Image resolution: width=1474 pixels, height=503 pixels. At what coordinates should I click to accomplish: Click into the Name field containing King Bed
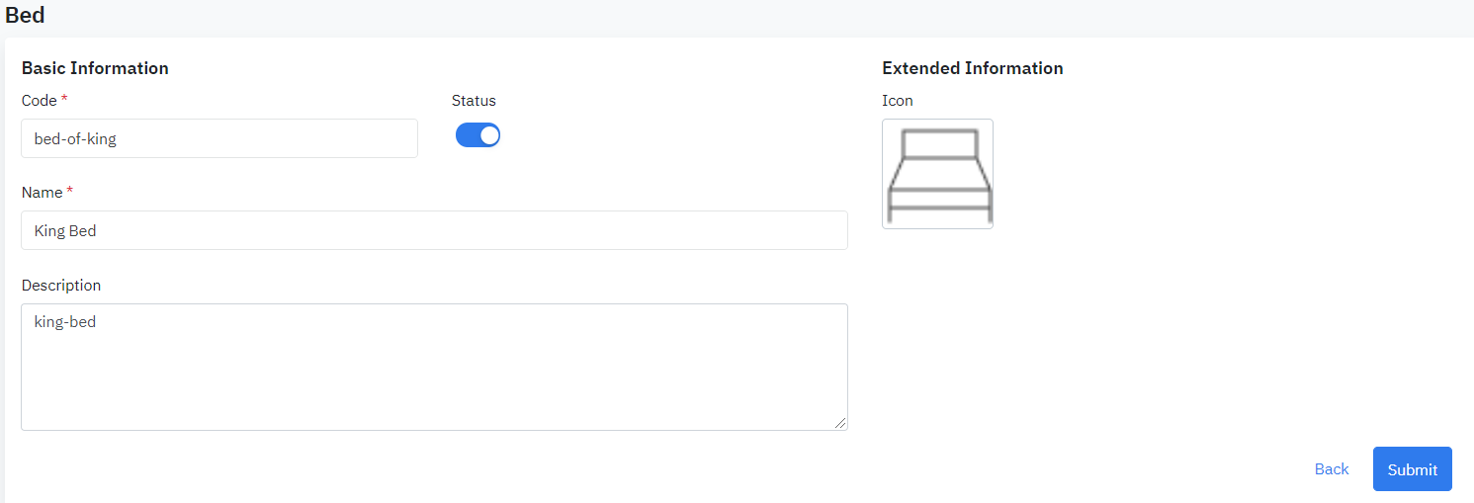click(434, 230)
